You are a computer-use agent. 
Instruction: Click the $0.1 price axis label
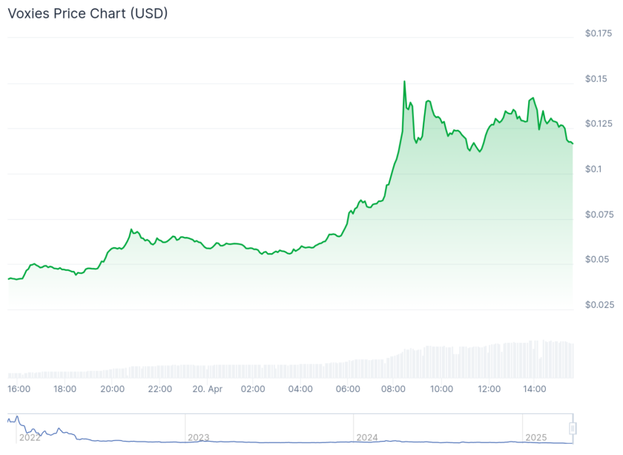pos(593,169)
